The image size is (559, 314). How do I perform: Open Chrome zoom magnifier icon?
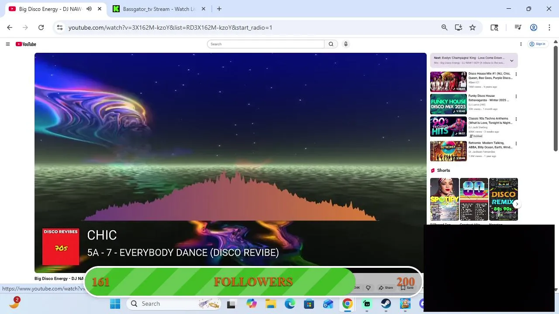coord(444,27)
